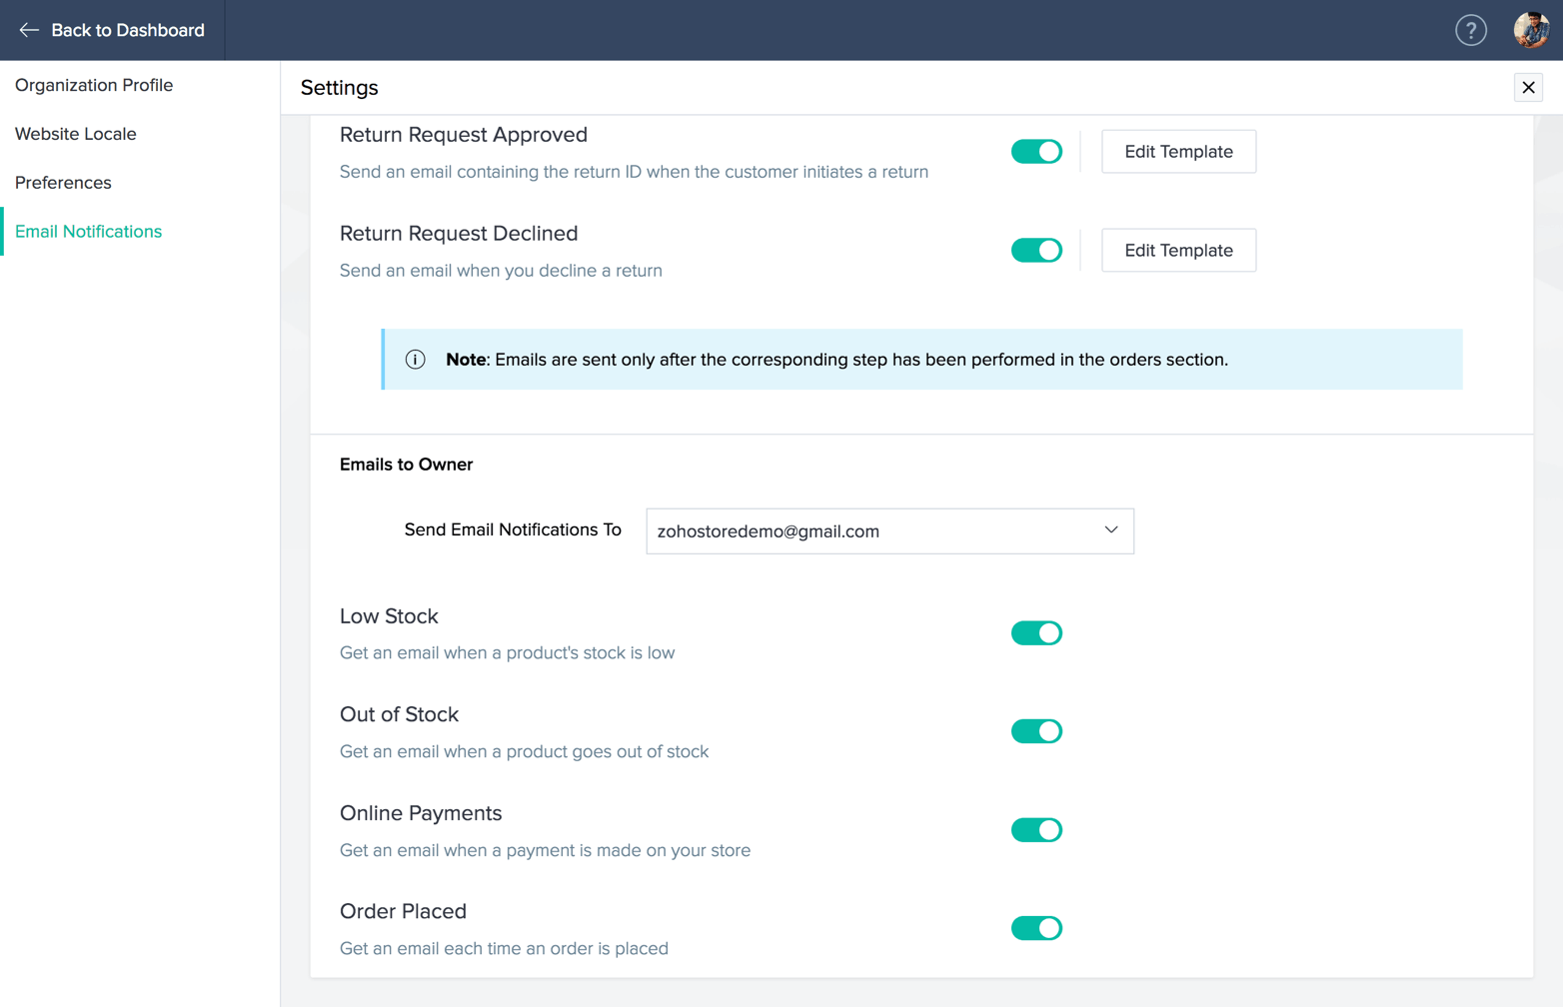1563x1007 pixels.
Task: Go to Website Locale section
Action: tap(76, 134)
